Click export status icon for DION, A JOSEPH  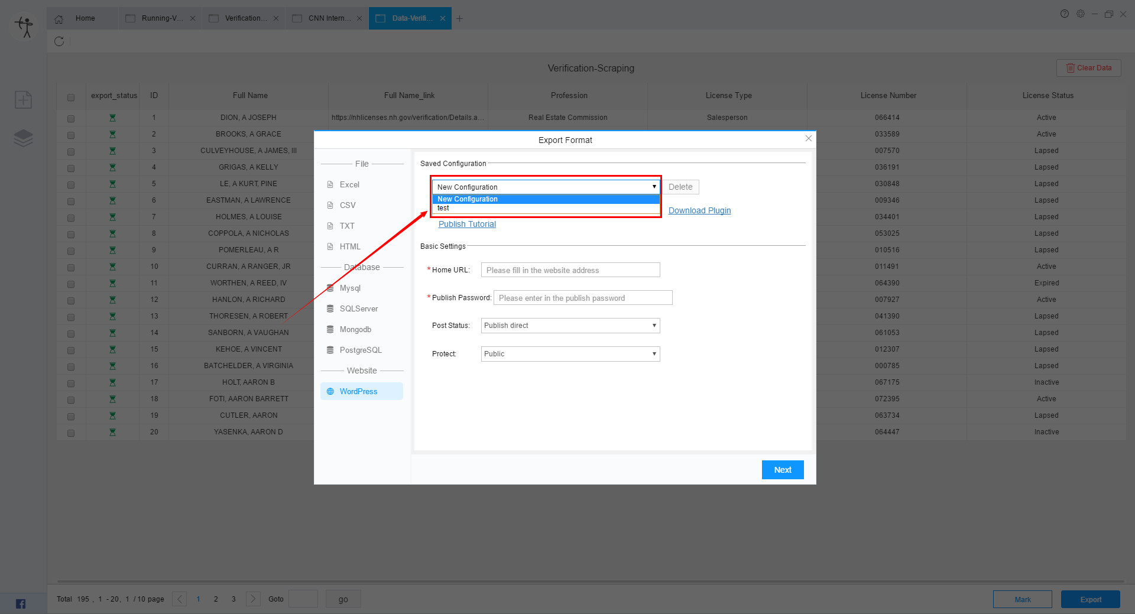tap(112, 118)
